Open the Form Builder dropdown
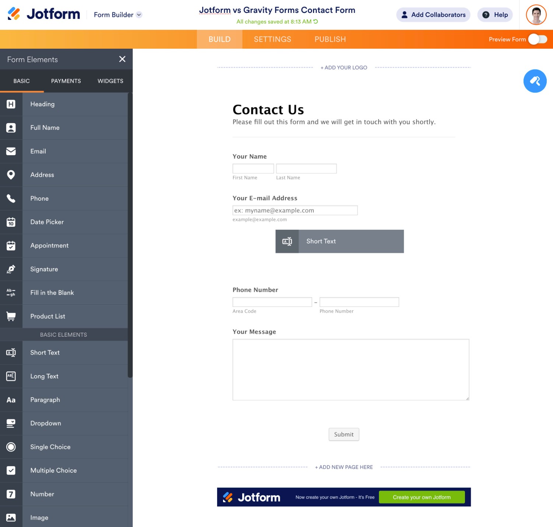 (118, 15)
